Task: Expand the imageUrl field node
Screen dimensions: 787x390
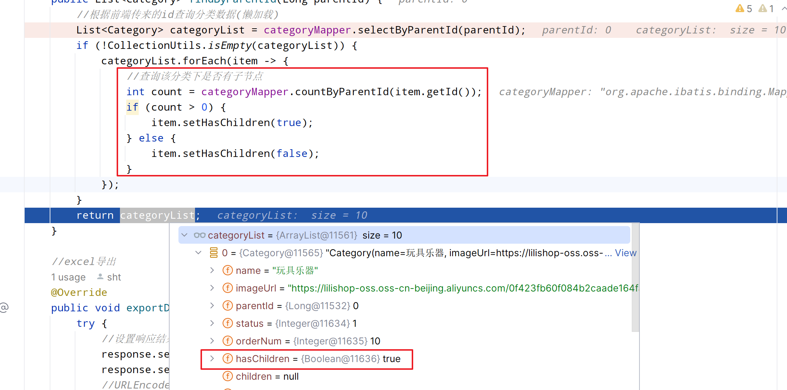Action: tap(212, 288)
